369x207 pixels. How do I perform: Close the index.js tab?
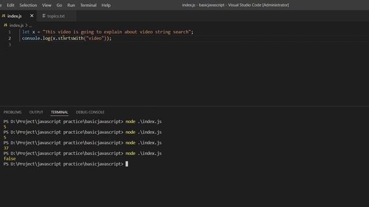pyautogui.click(x=32, y=16)
